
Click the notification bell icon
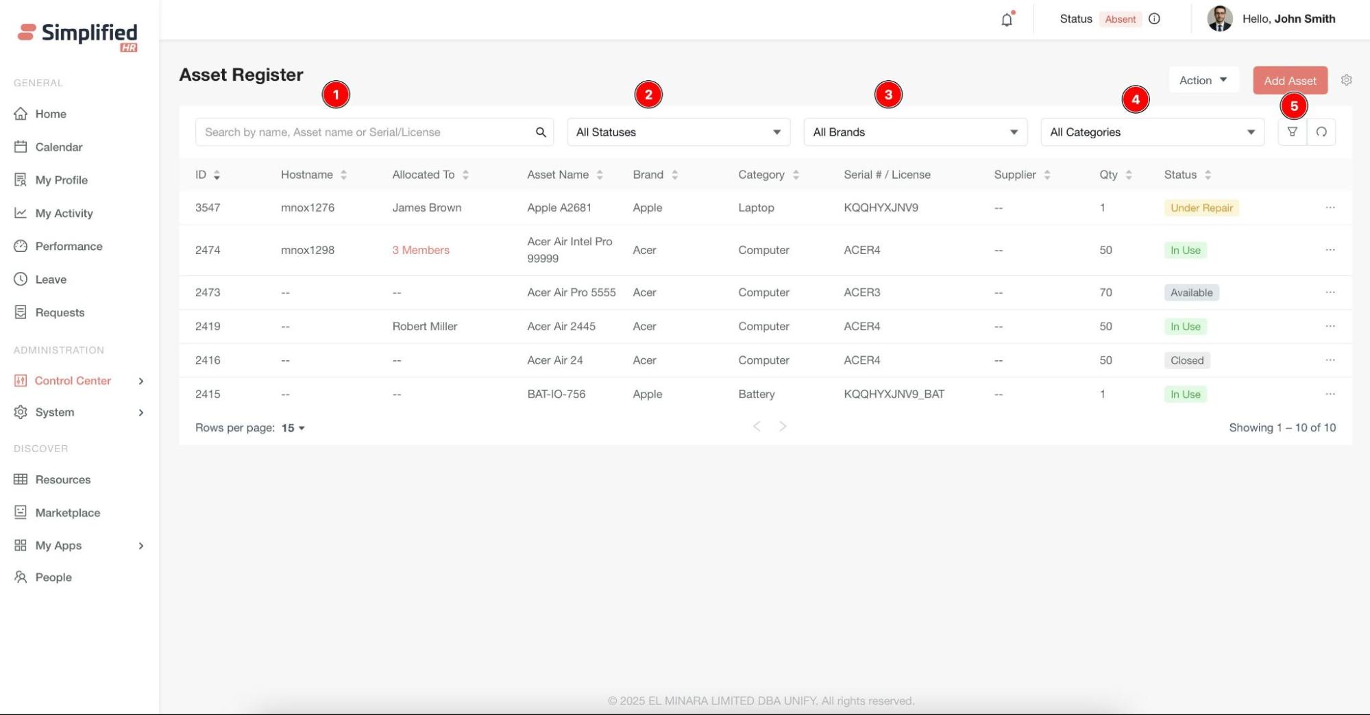click(x=1006, y=20)
